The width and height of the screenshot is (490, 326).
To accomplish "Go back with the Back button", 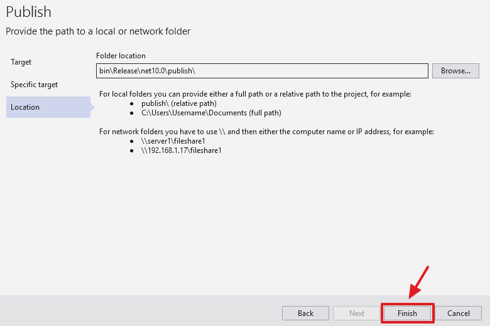I will (x=305, y=313).
